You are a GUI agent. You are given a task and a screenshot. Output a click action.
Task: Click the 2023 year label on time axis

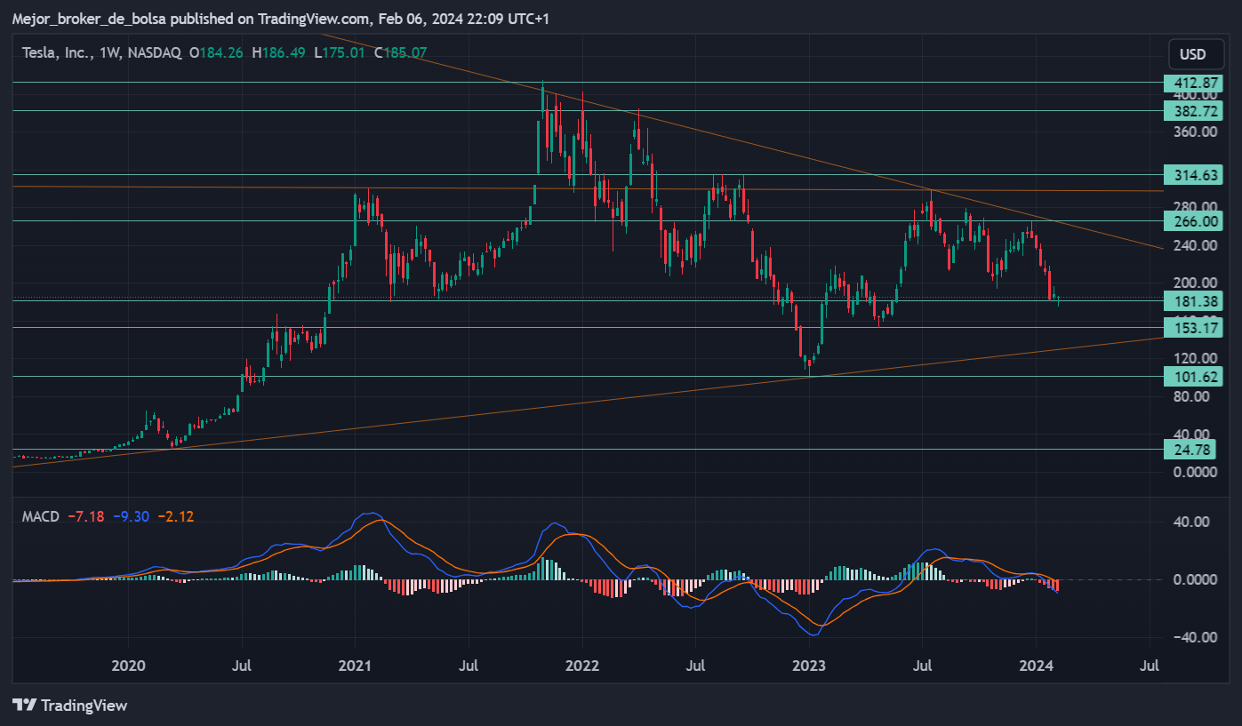[x=809, y=665]
